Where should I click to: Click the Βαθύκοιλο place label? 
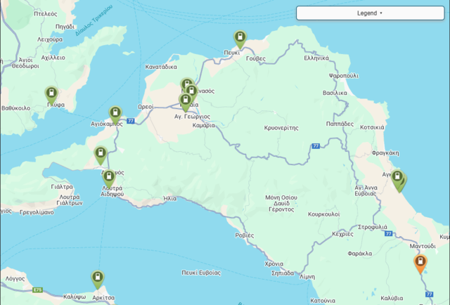pyautogui.click(x=15, y=108)
